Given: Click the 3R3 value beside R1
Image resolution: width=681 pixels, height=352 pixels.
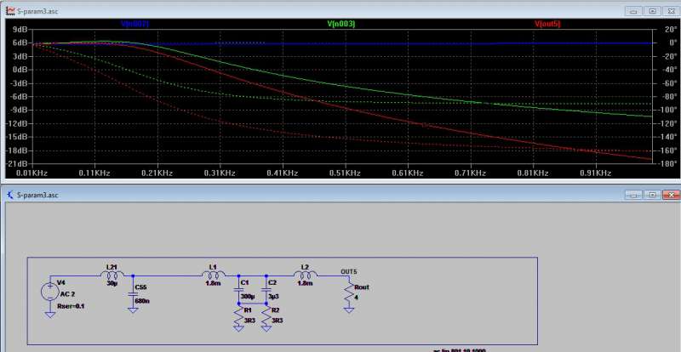Looking at the screenshot, I should (249, 320).
